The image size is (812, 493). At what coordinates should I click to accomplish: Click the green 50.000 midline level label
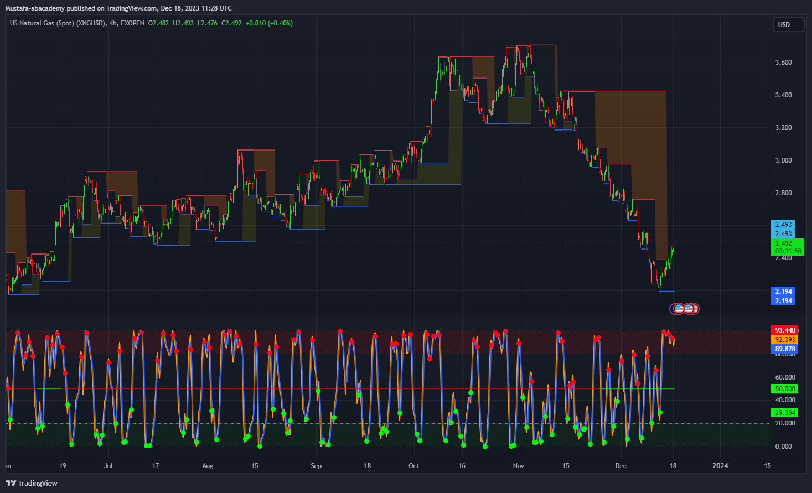pyautogui.click(x=785, y=389)
